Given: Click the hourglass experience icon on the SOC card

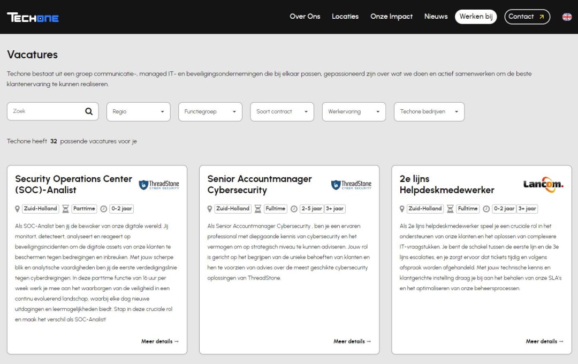Looking at the screenshot, I should pos(105,209).
